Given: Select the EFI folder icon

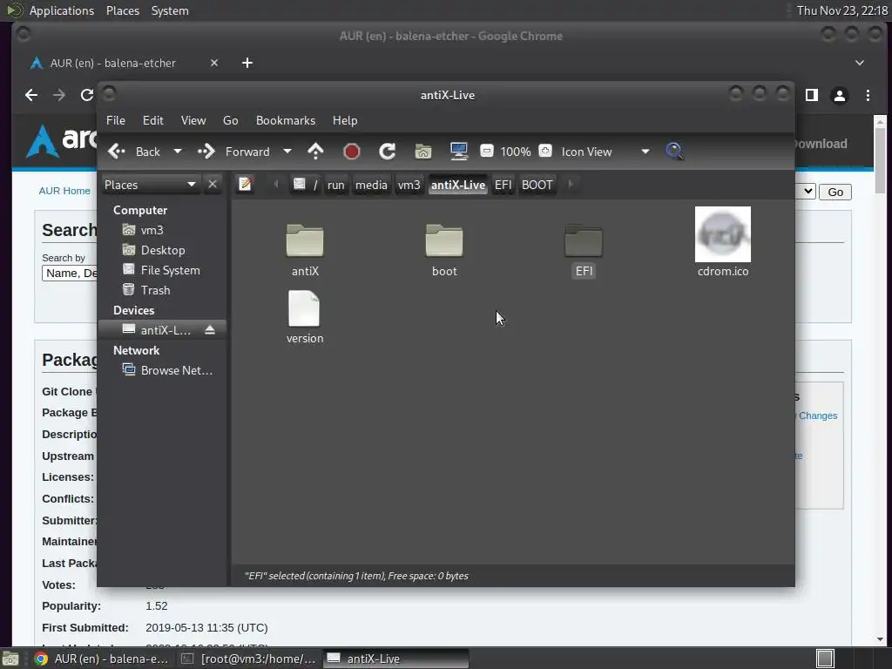Looking at the screenshot, I should point(584,240).
